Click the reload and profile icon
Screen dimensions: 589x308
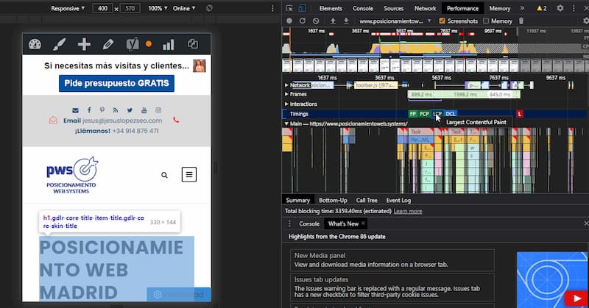click(303, 21)
